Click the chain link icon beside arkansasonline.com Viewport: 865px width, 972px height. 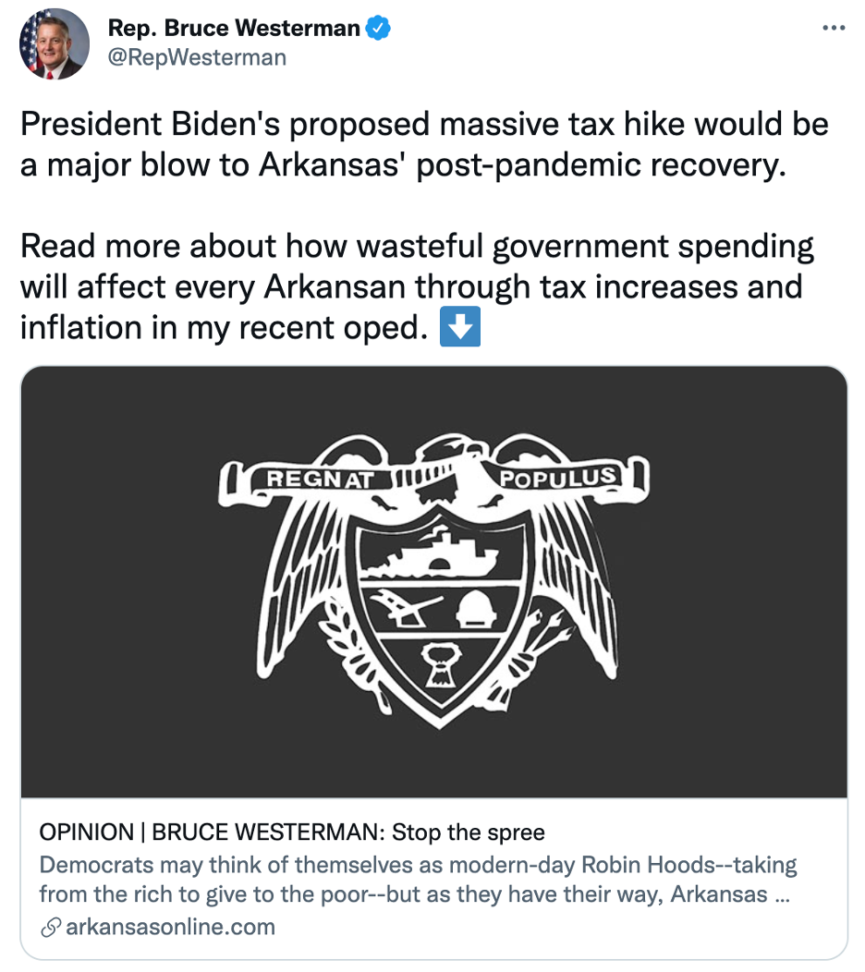click(51, 927)
